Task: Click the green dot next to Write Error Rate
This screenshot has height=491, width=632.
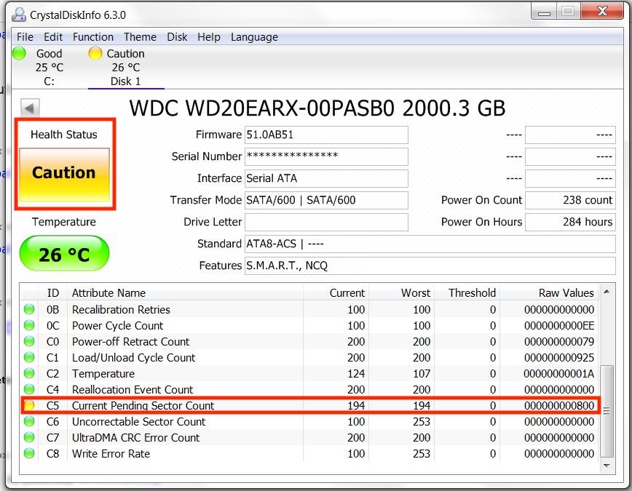Action: 30,454
